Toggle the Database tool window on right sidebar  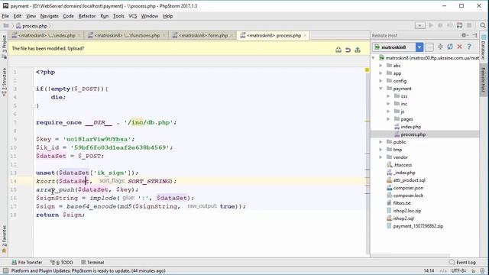coord(484,47)
